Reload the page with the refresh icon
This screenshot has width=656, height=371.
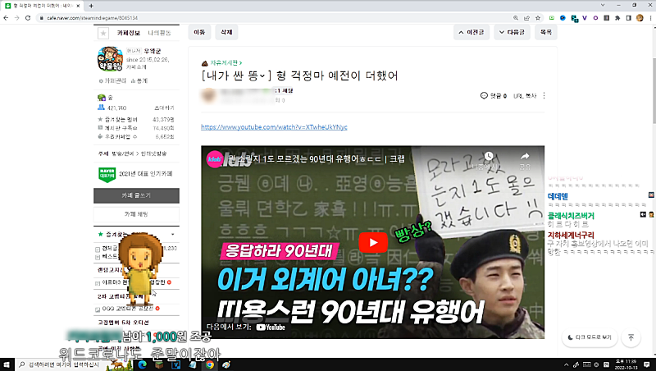click(28, 18)
